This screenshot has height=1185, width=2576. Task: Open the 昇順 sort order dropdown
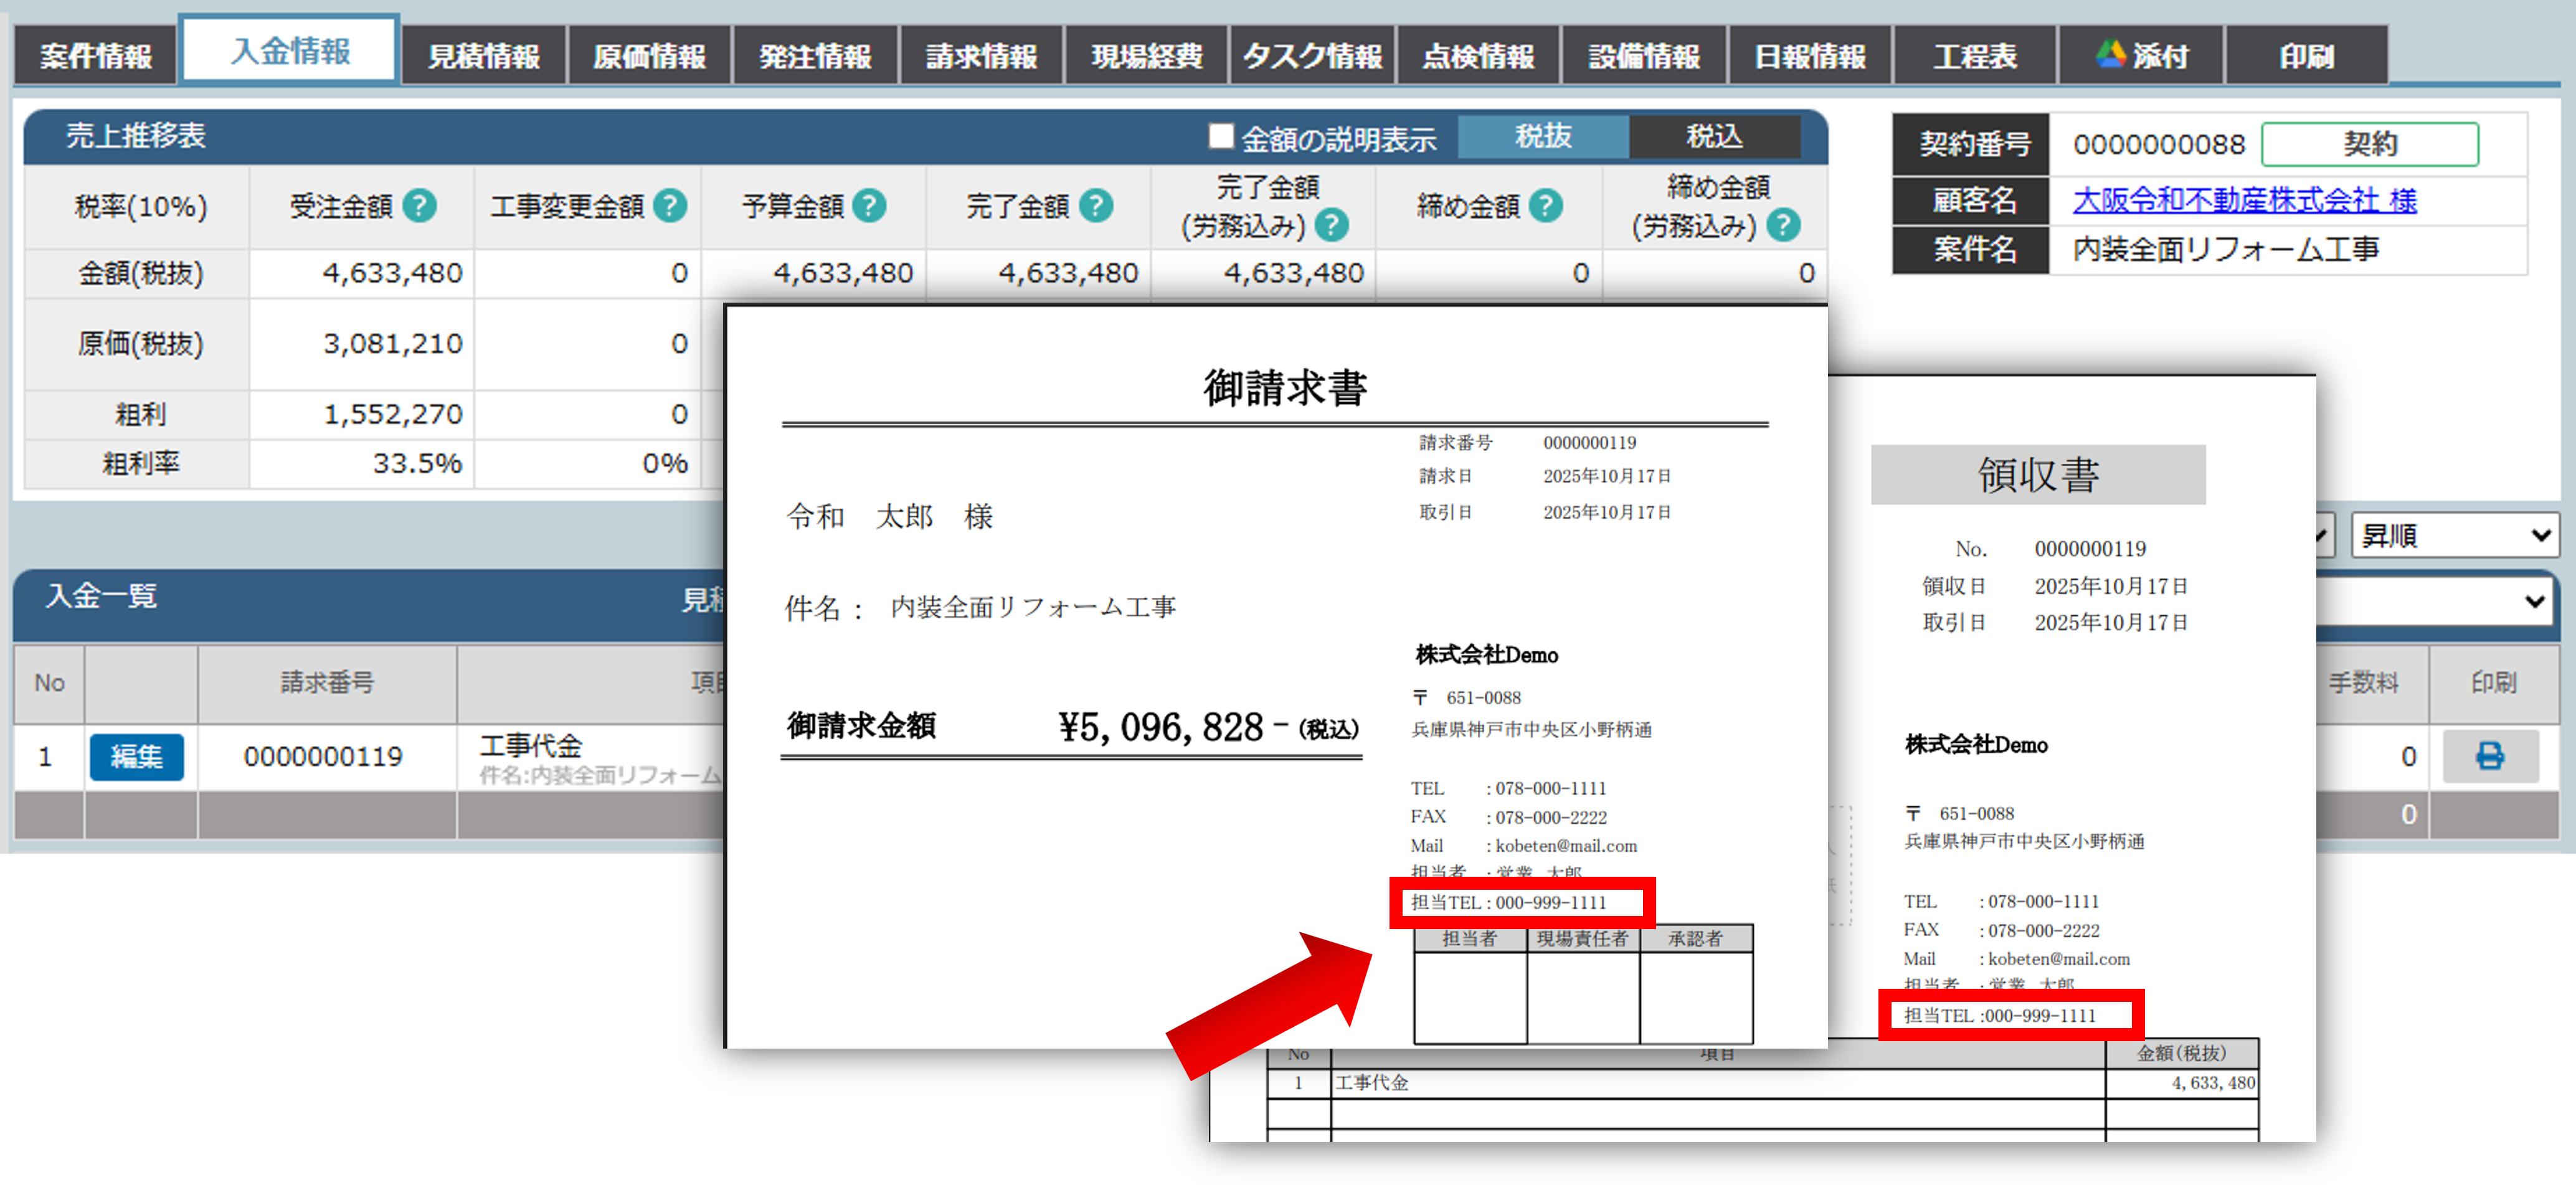click(x=2454, y=536)
